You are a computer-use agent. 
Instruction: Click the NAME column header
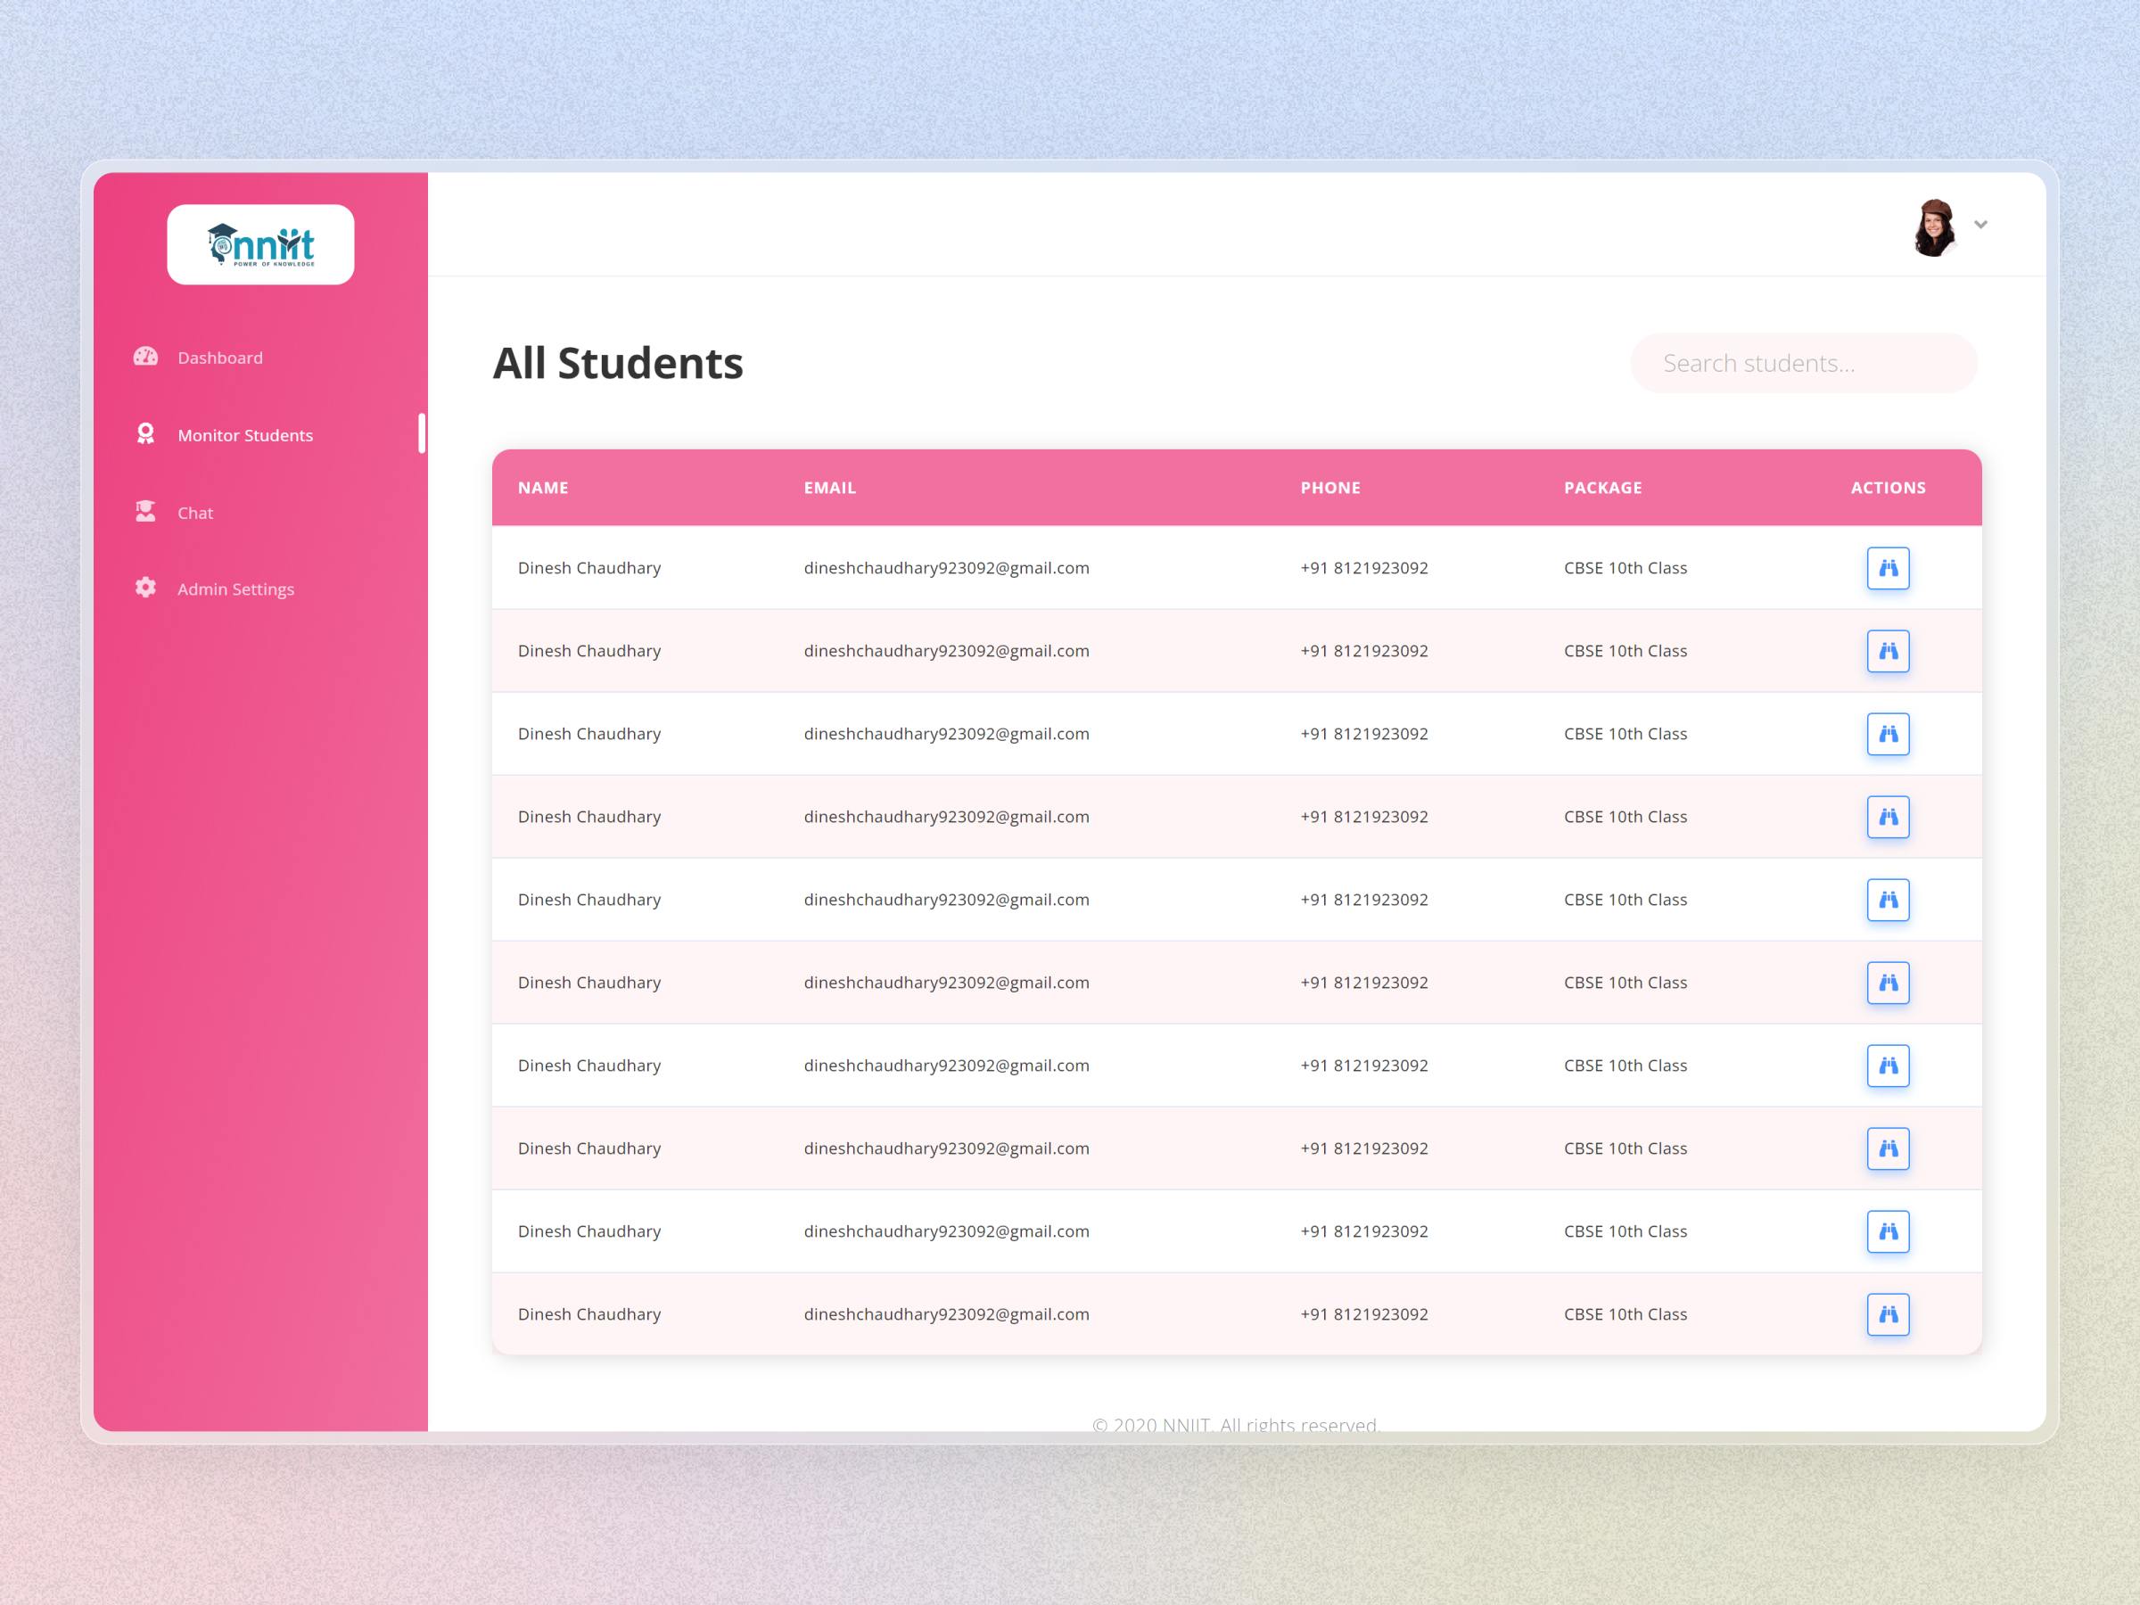tap(543, 488)
